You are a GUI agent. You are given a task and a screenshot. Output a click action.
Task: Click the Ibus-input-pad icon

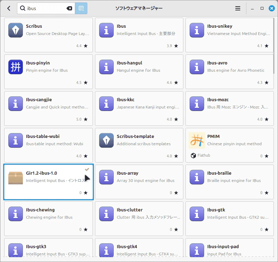coord(197,250)
